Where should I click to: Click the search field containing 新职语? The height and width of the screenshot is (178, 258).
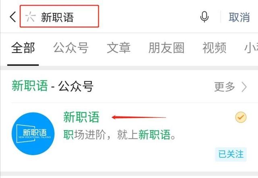[59, 16]
